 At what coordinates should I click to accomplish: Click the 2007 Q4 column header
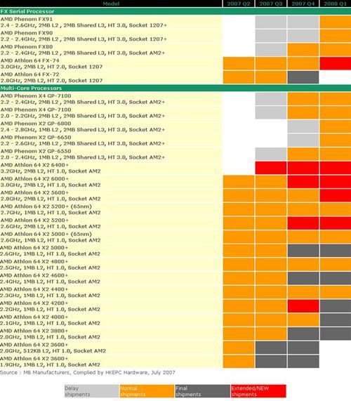[x=303, y=4]
